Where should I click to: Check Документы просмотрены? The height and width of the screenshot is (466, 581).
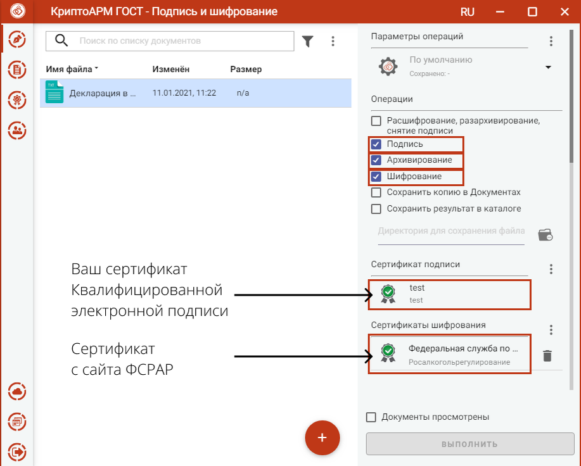pos(371,417)
